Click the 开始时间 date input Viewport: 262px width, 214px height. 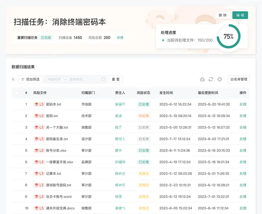(54, 79)
